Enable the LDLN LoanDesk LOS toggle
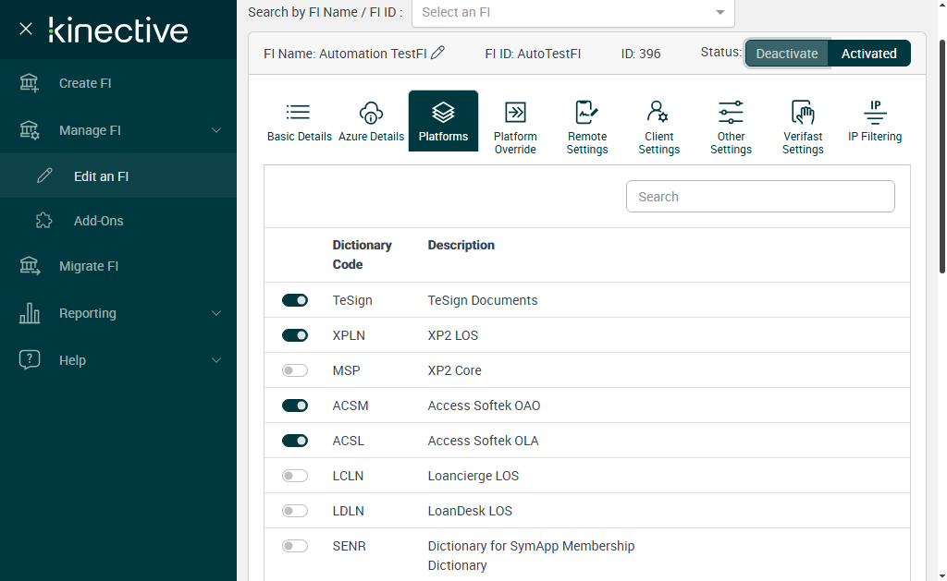 coord(295,511)
